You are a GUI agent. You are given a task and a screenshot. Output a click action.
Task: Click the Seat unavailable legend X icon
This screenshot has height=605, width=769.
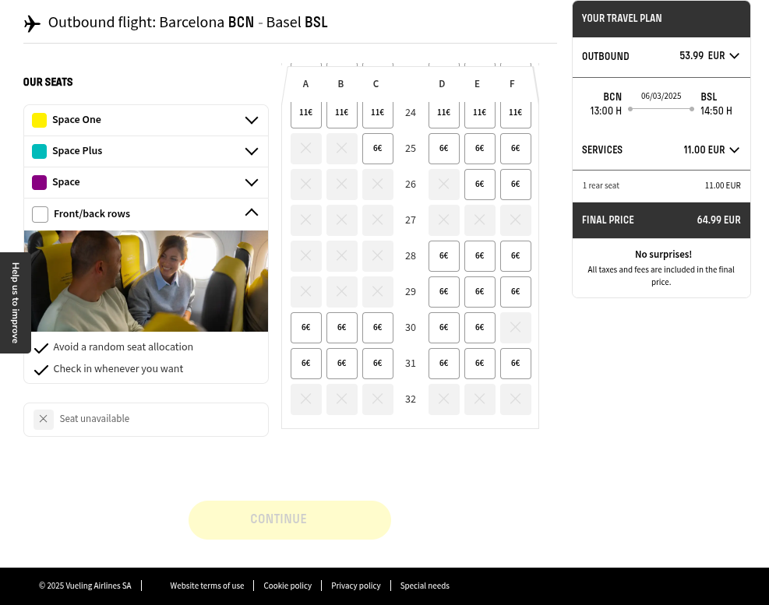point(44,419)
